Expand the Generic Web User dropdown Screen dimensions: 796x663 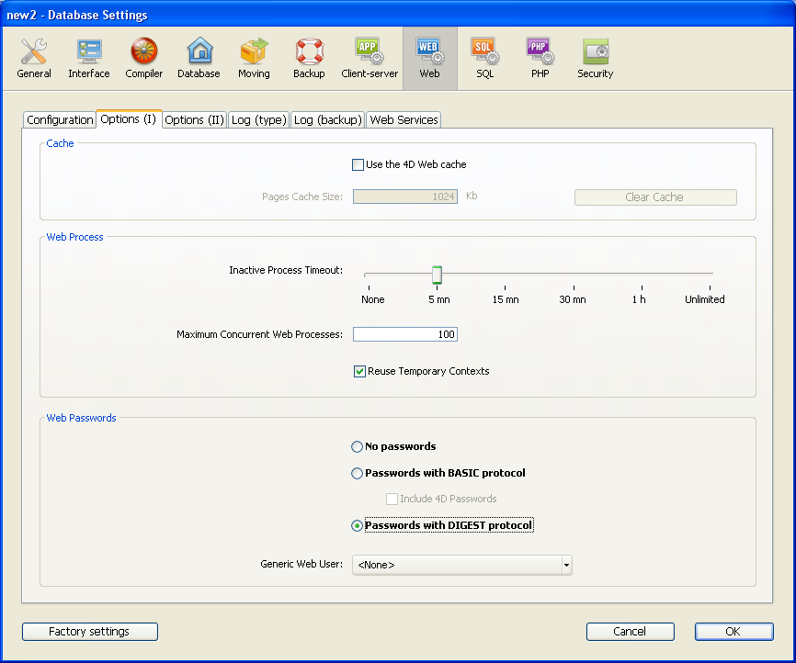[x=566, y=565]
